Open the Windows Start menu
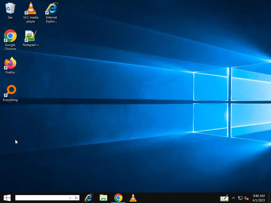This screenshot has width=271, height=203. [7, 198]
